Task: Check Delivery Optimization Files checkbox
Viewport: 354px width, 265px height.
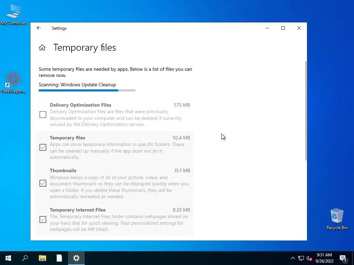Action: point(43,115)
